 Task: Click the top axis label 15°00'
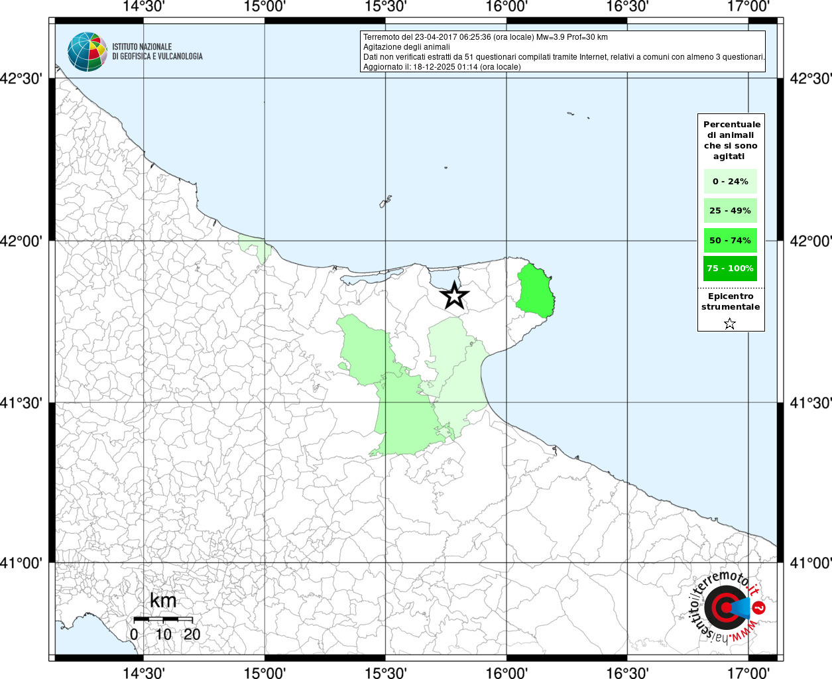coord(265,7)
